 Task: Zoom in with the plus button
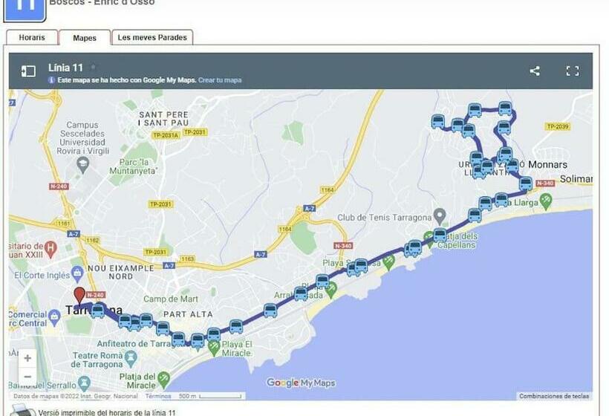27,358
